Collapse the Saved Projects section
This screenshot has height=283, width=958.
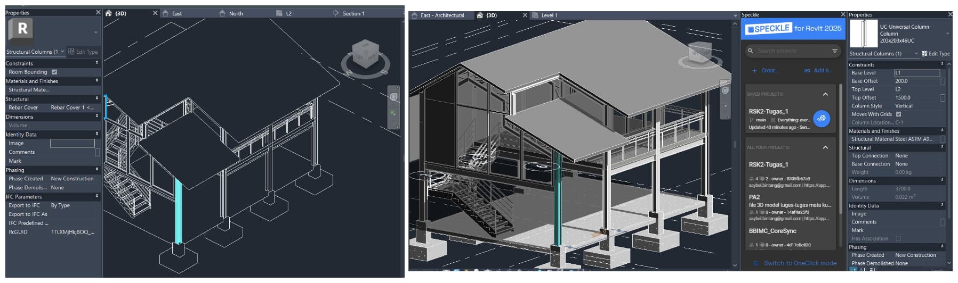click(825, 94)
